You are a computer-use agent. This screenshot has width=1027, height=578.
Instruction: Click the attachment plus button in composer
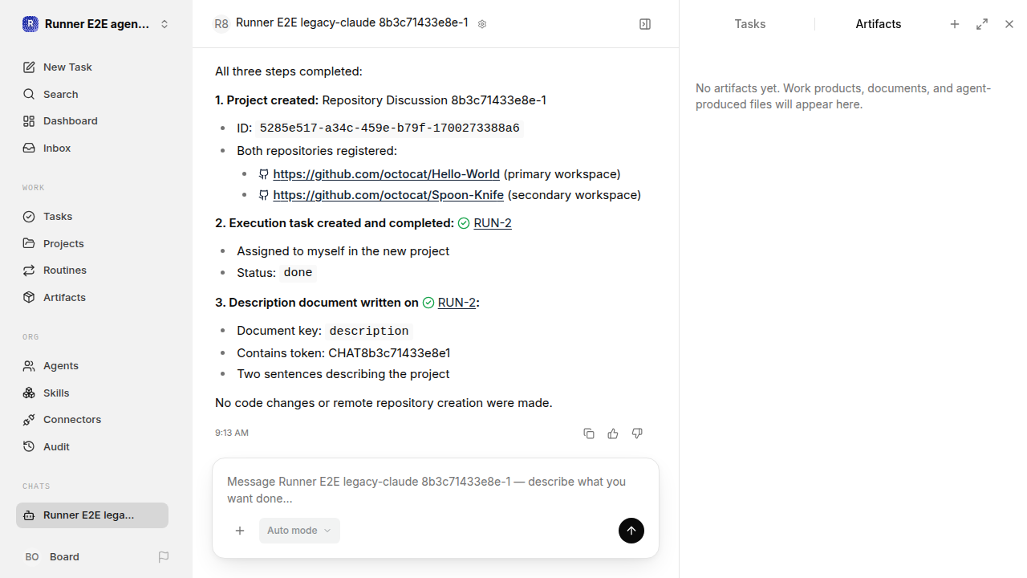tap(240, 531)
